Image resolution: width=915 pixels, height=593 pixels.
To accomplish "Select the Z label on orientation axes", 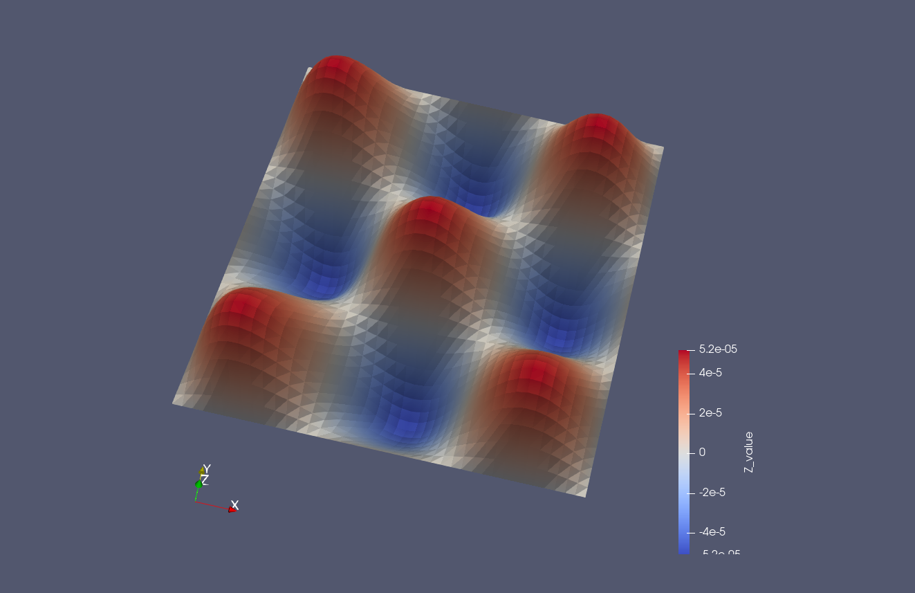I will pyautogui.click(x=205, y=480).
